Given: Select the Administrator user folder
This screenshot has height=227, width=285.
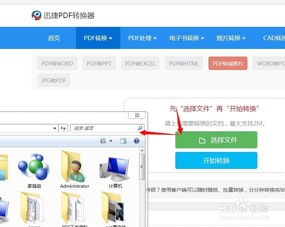Looking at the screenshot, I should [73, 166].
